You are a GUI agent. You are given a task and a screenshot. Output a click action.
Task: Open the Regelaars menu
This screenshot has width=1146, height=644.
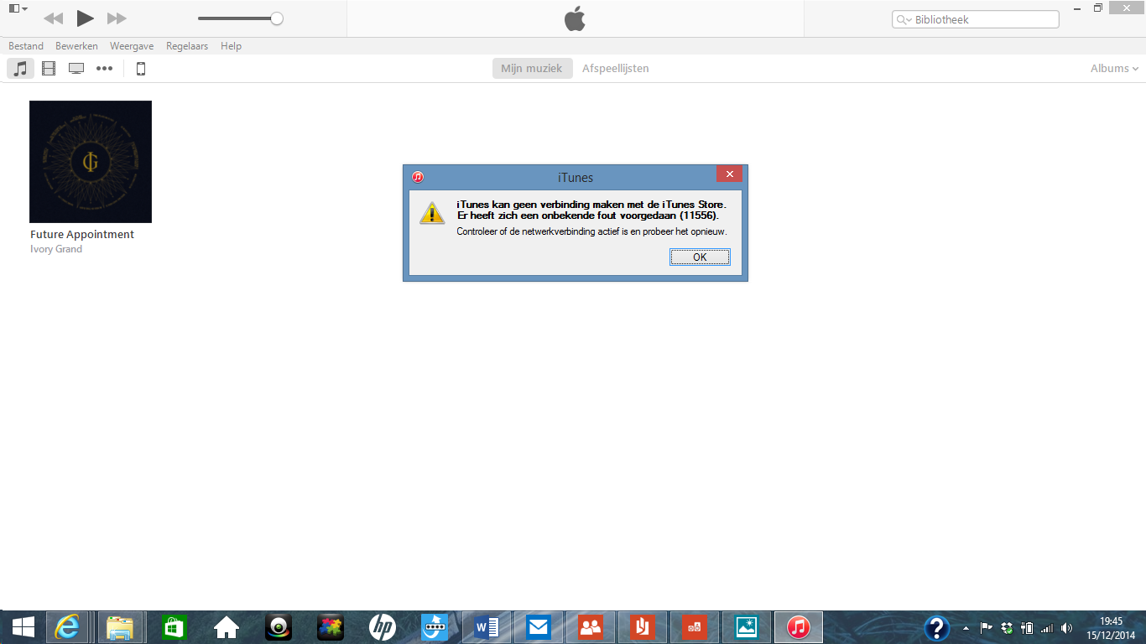pyautogui.click(x=187, y=46)
